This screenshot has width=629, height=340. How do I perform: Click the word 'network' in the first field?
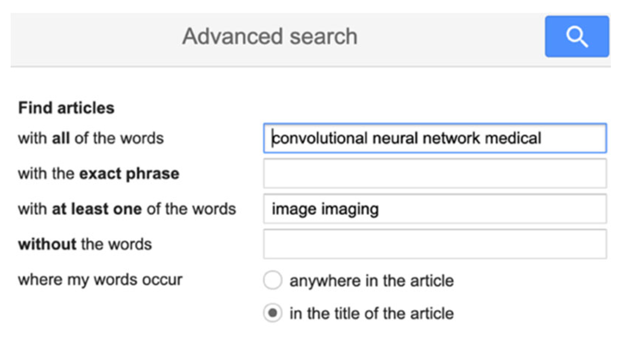coord(451,138)
